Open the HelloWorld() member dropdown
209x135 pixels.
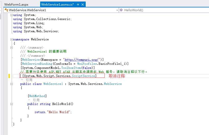(x=164, y=10)
